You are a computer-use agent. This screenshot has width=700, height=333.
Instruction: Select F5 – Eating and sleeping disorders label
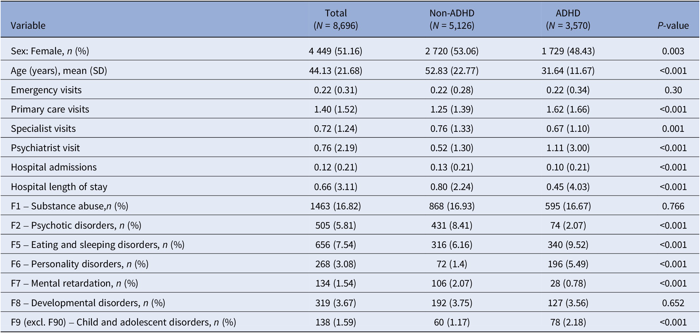tap(97, 245)
